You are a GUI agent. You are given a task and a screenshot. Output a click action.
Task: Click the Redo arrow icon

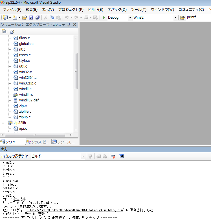click(76, 18)
